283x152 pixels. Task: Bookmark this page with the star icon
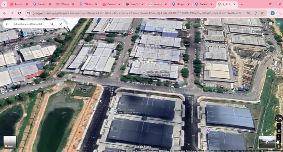point(262,13)
